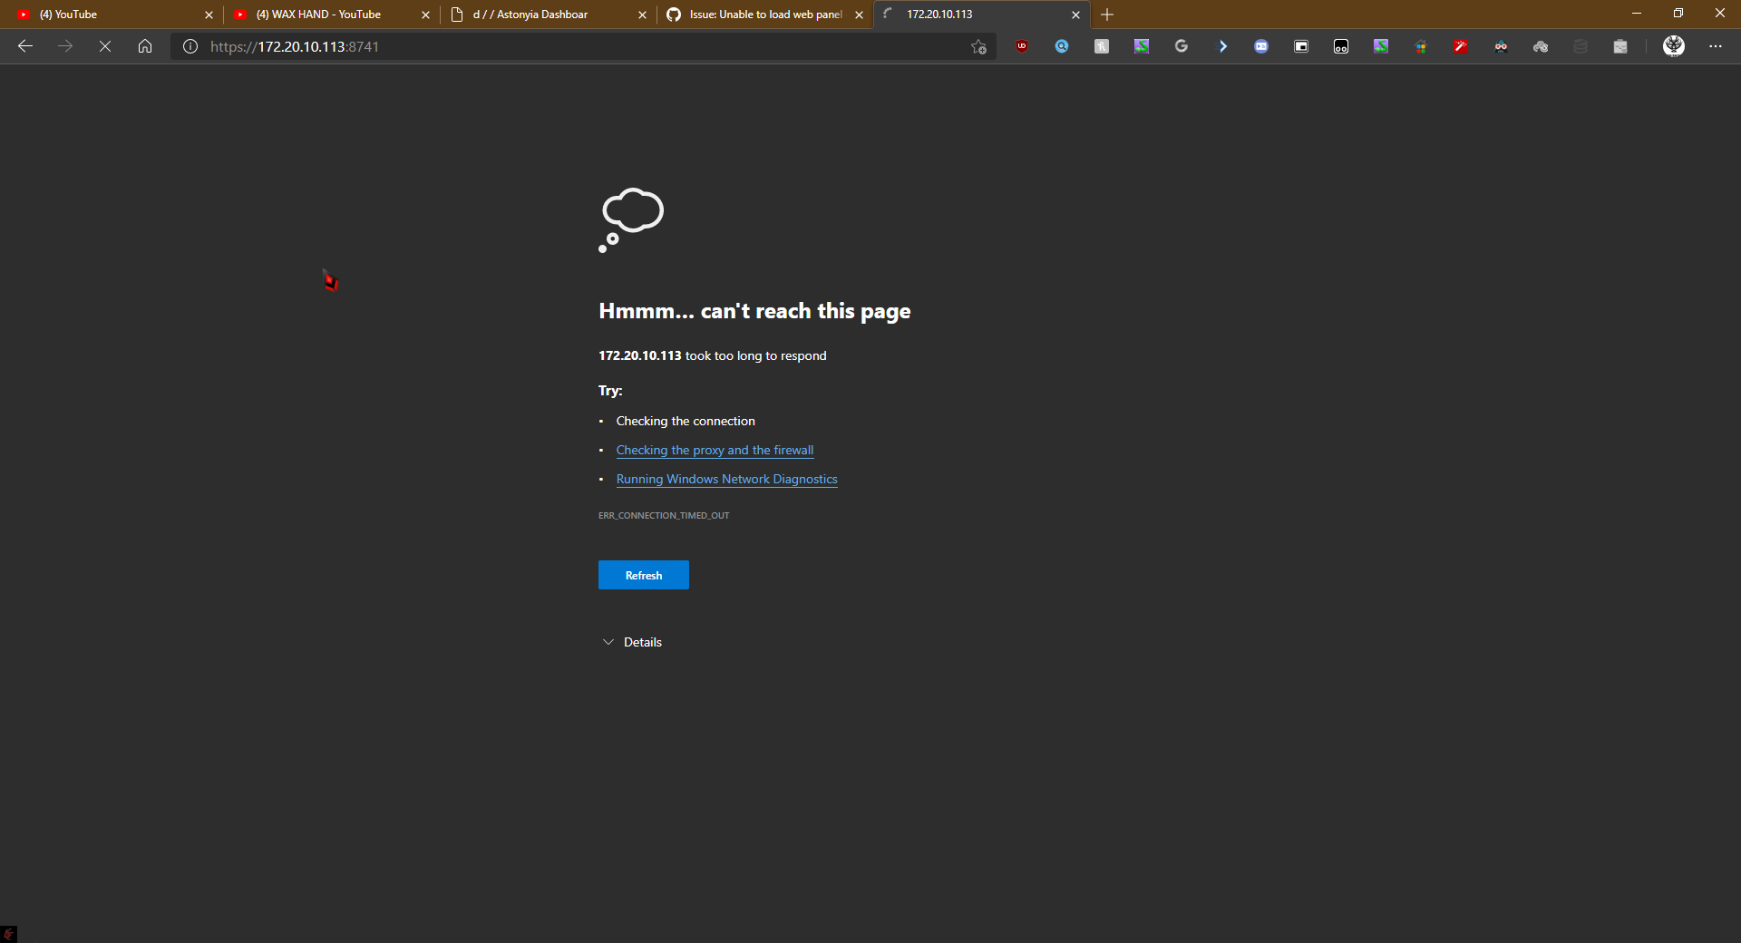Open the Google extension icon

coord(1182,46)
